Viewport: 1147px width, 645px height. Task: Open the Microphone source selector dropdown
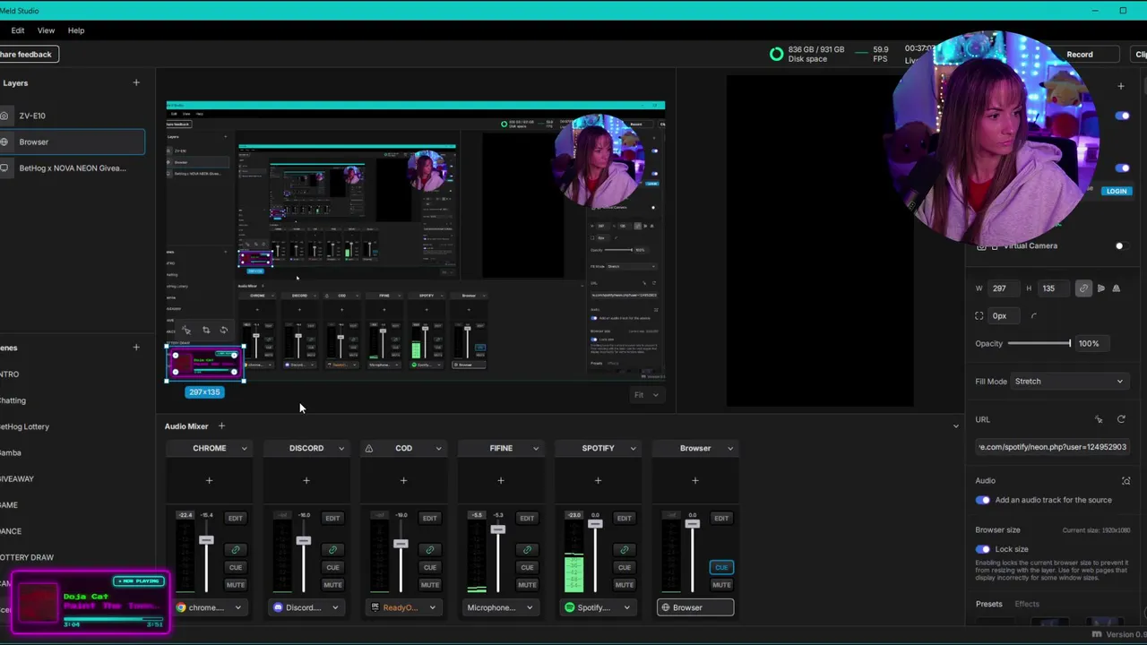[x=501, y=607]
